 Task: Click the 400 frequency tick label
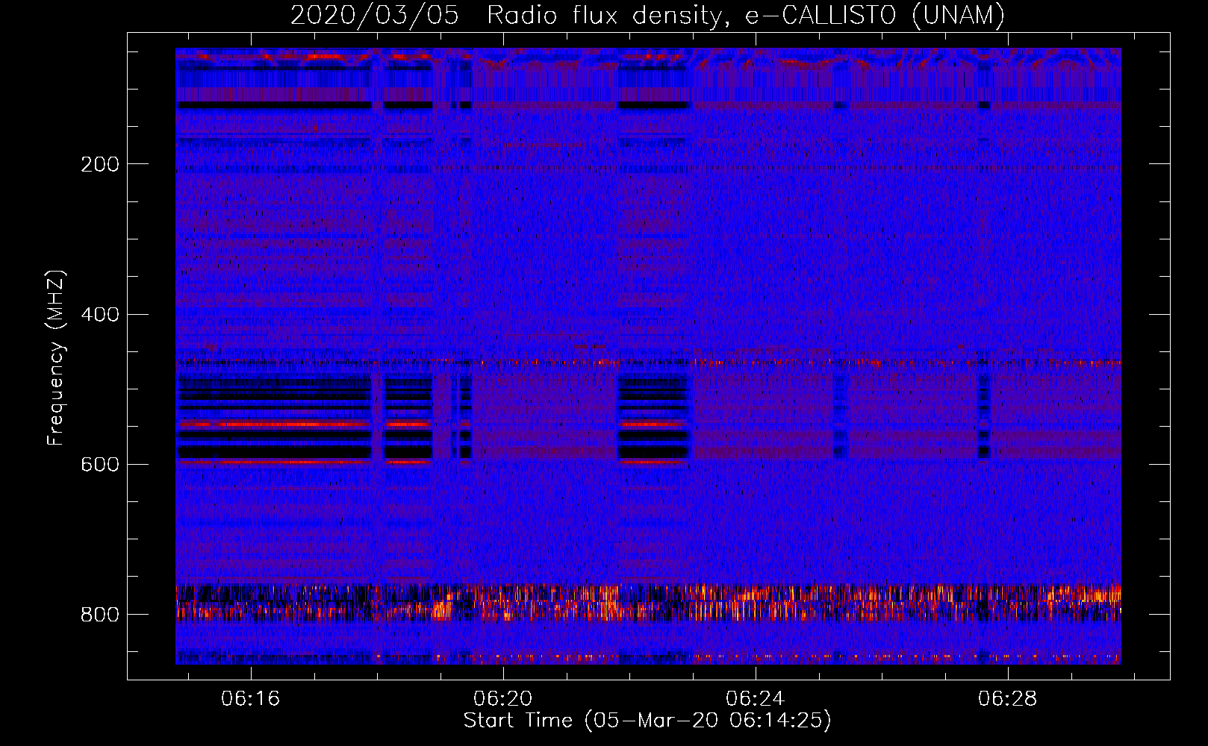tap(100, 314)
